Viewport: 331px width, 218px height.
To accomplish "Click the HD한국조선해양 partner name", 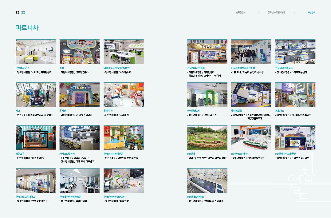I will pos(239,154).
